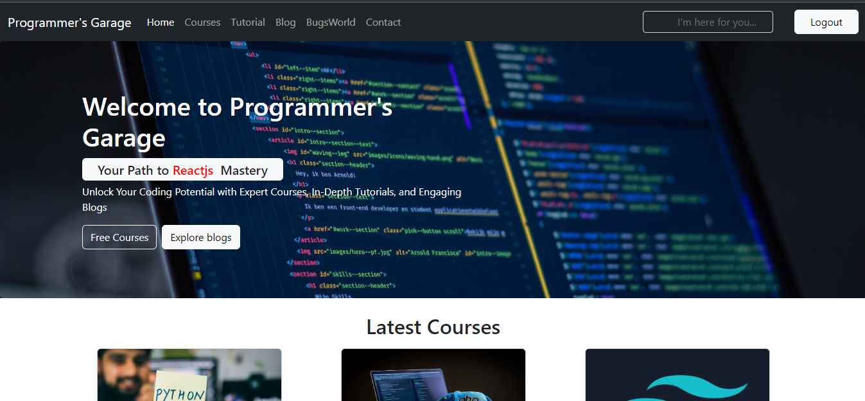Image resolution: width=865 pixels, height=401 pixels.
Task: Click the "Your Path to" text in the white banner
Action: click(x=134, y=170)
